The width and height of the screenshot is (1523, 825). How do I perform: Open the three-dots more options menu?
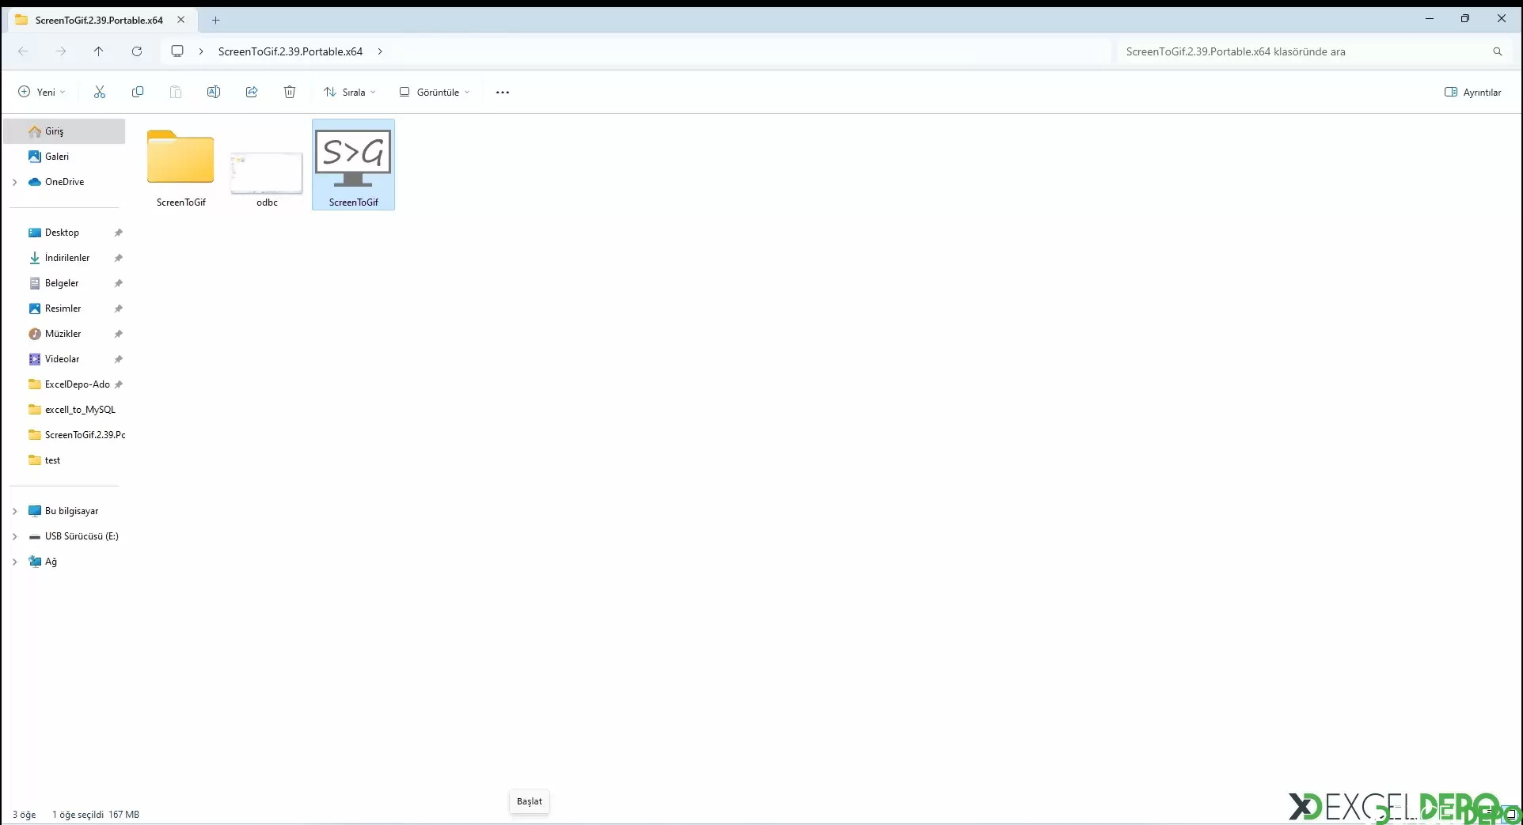pos(503,93)
